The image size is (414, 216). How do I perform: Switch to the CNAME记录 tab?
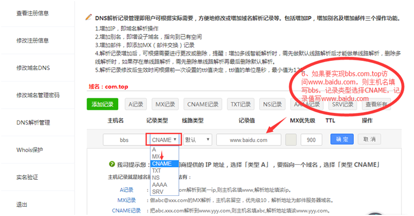pyautogui.click(x=203, y=104)
